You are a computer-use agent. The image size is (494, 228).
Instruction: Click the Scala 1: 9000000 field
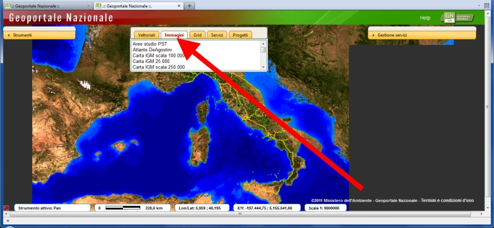[x=325, y=208]
